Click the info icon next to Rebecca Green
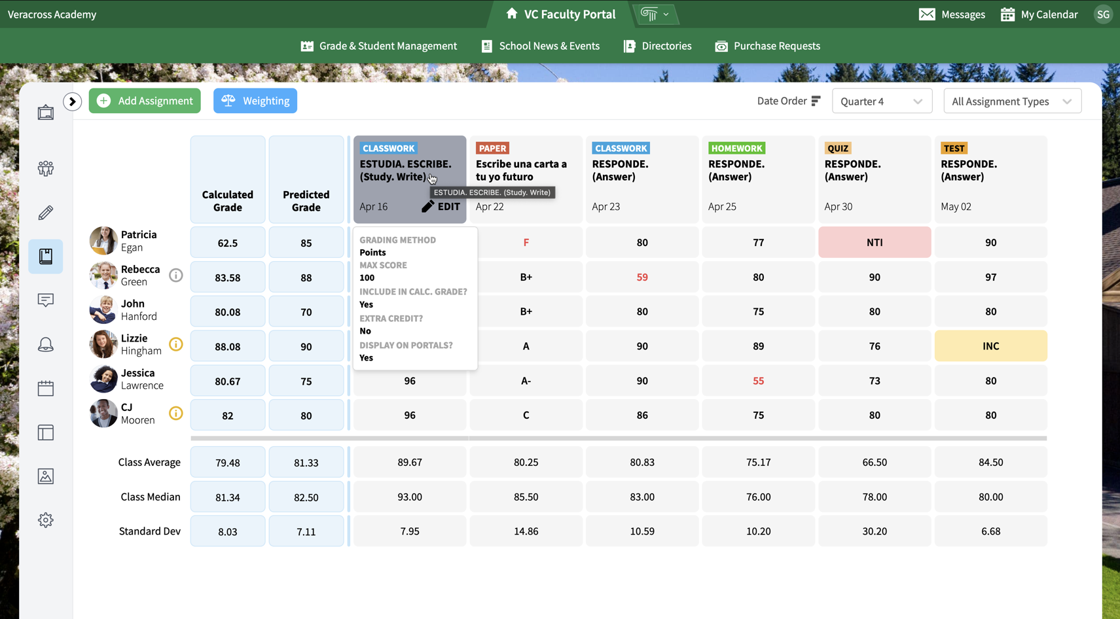Screen dimensions: 1120x619 click(175, 275)
